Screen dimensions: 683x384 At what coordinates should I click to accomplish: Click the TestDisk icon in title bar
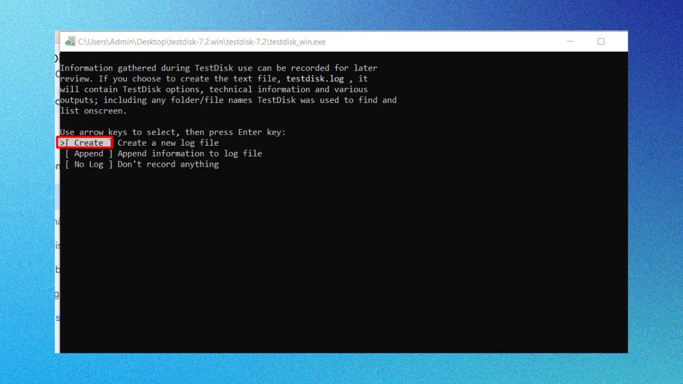click(70, 42)
